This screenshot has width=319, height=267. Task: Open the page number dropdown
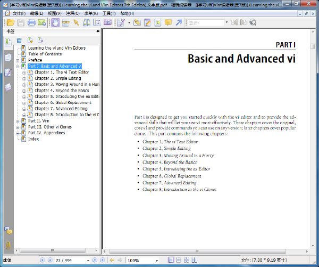[88, 261]
